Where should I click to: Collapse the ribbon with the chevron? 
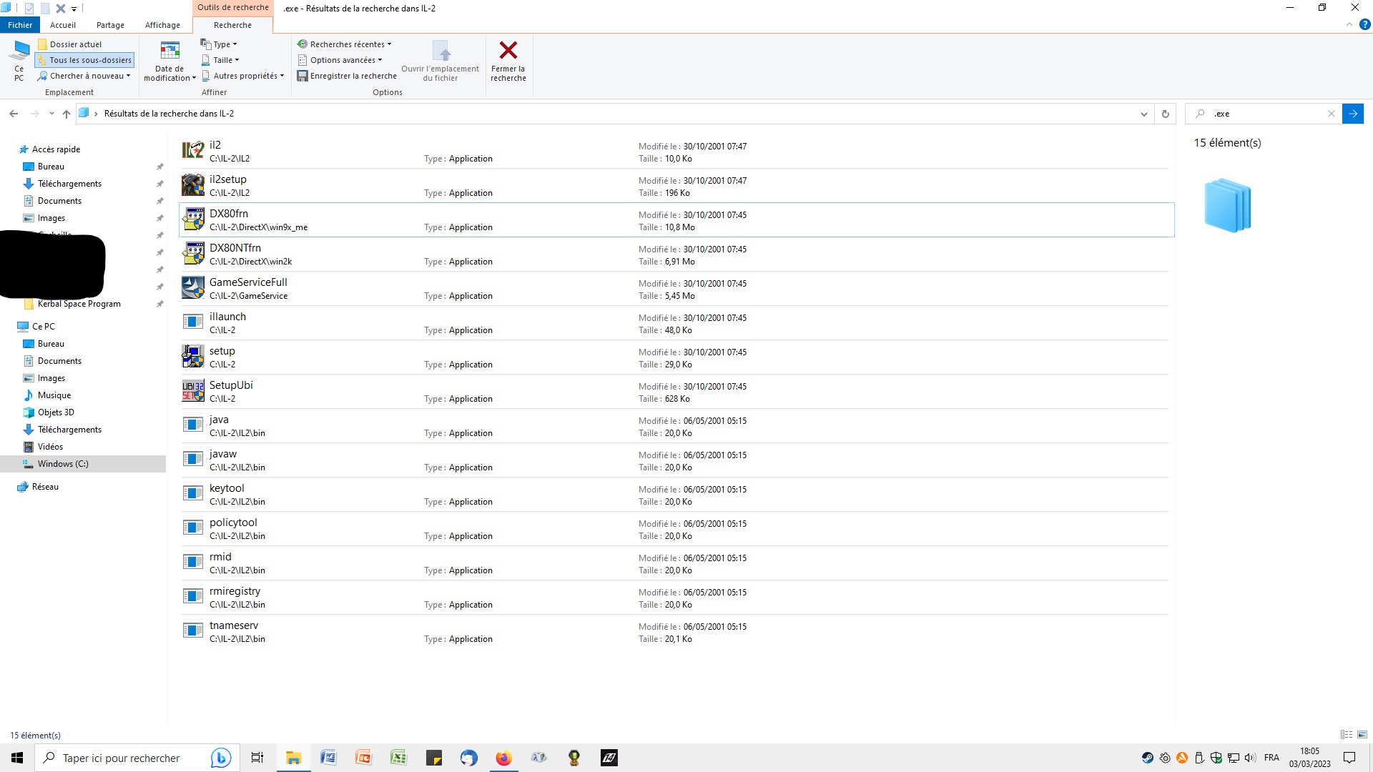tap(1349, 24)
